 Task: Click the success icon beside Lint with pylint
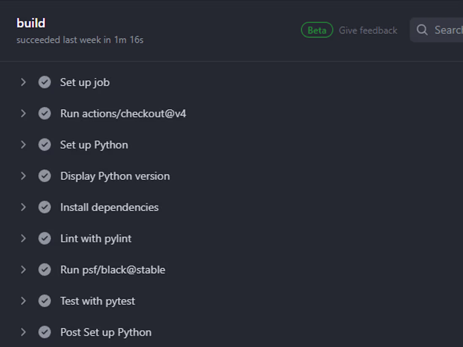(x=45, y=238)
